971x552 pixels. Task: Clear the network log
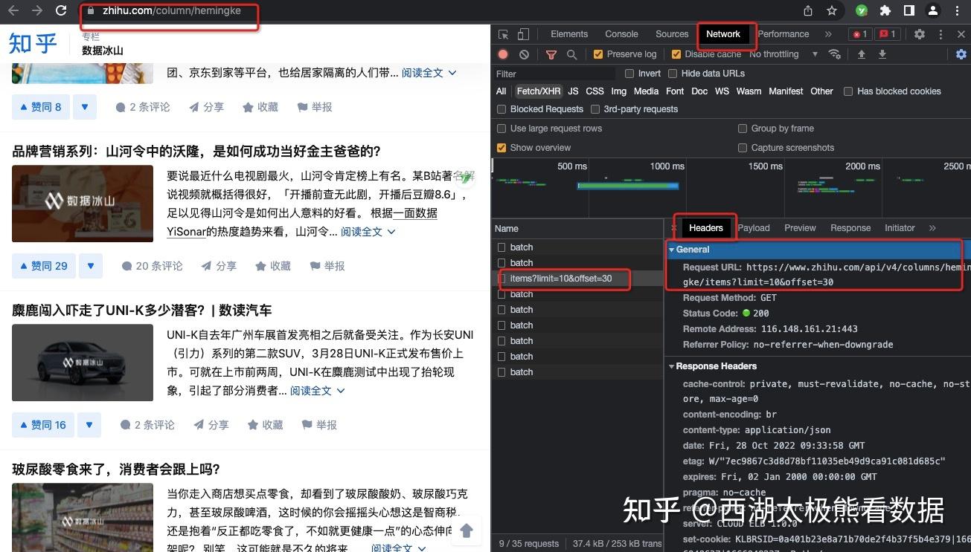click(525, 54)
